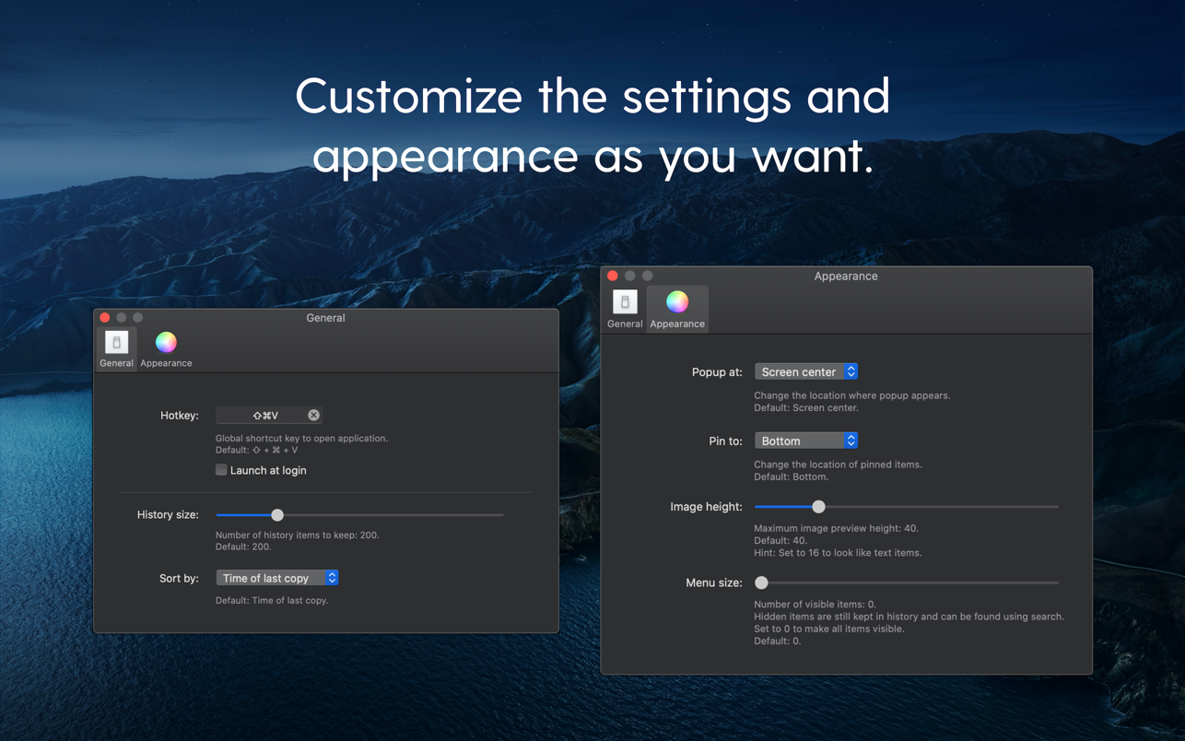Screen dimensions: 1185x741
Task: Click the "Default: 0." text
Action: click(x=778, y=641)
